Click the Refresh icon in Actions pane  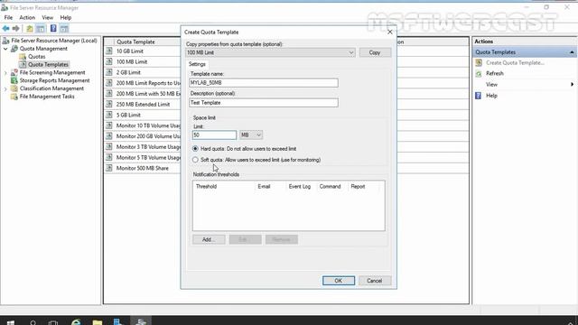pos(479,73)
